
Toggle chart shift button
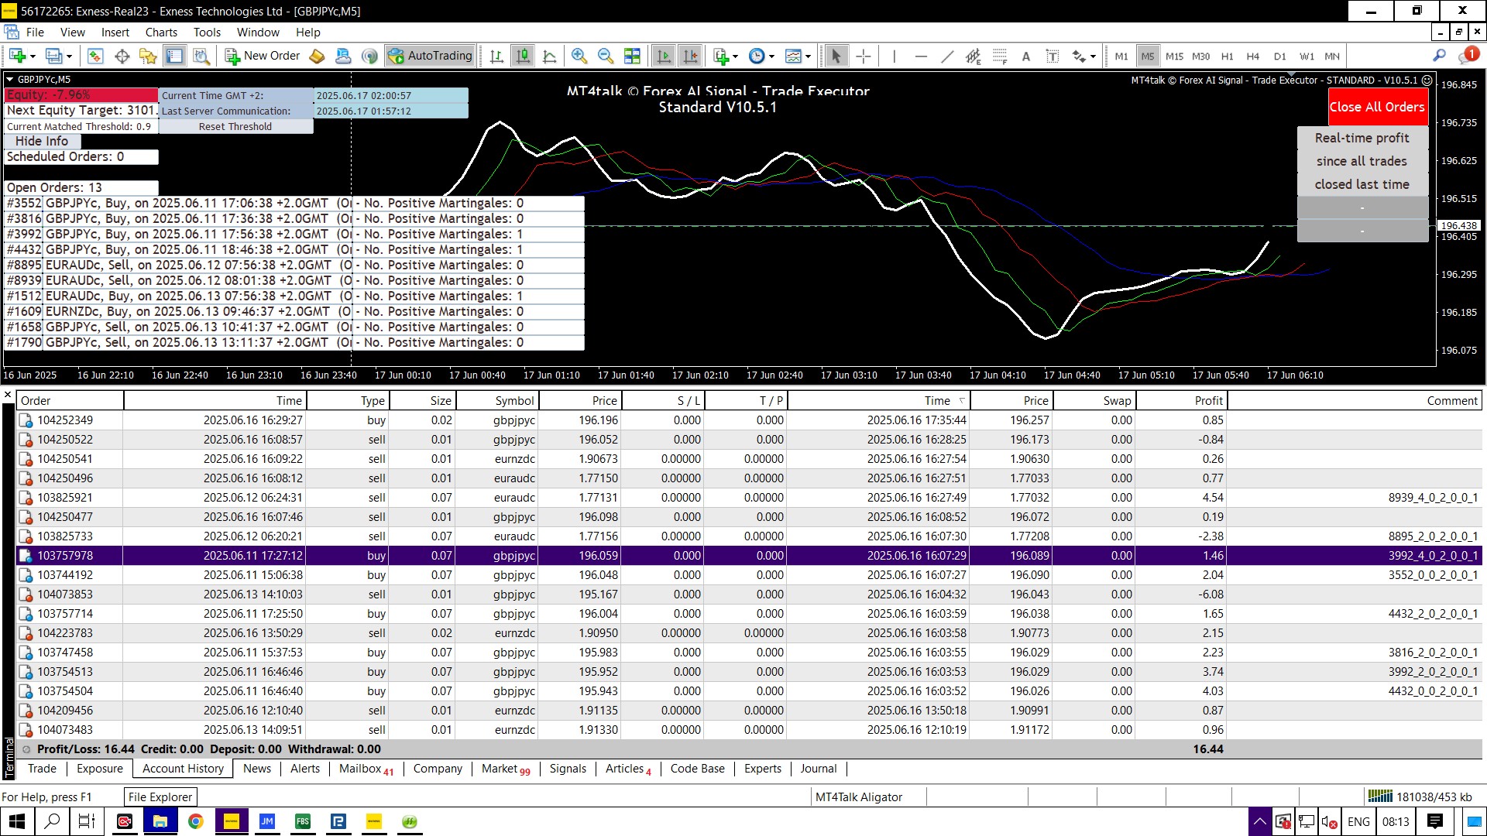(690, 56)
